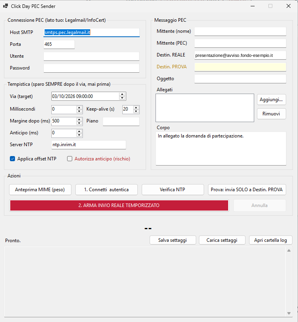This screenshot has height=322, width=298.
Task: Click the yellow Destin. PROVA field
Action: click(240, 67)
